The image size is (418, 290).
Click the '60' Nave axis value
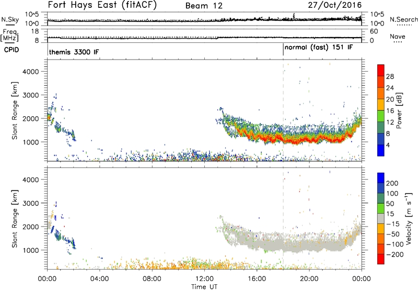point(374,31)
